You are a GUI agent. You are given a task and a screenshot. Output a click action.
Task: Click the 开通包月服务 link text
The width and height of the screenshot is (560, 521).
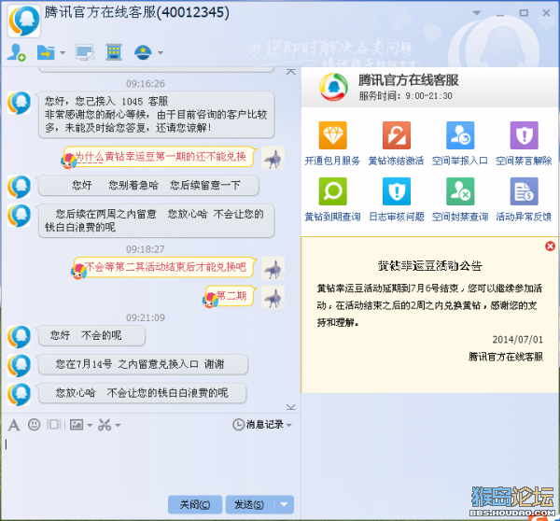point(332,161)
